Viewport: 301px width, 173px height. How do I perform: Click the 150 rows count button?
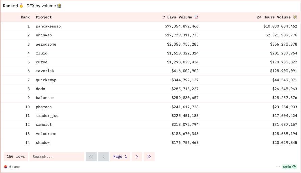(x=16, y=157)
